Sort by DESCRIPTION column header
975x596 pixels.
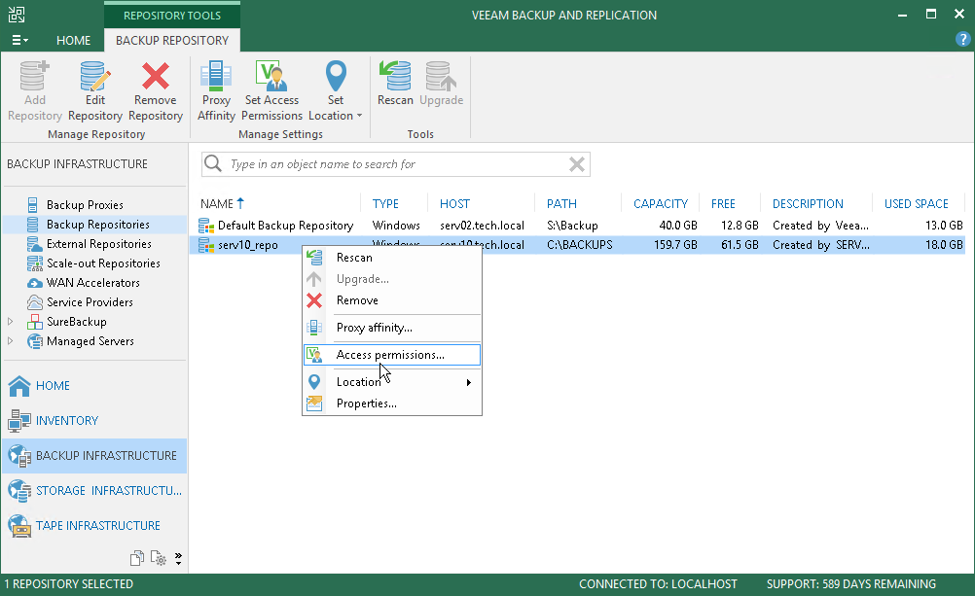coord(808,204)
